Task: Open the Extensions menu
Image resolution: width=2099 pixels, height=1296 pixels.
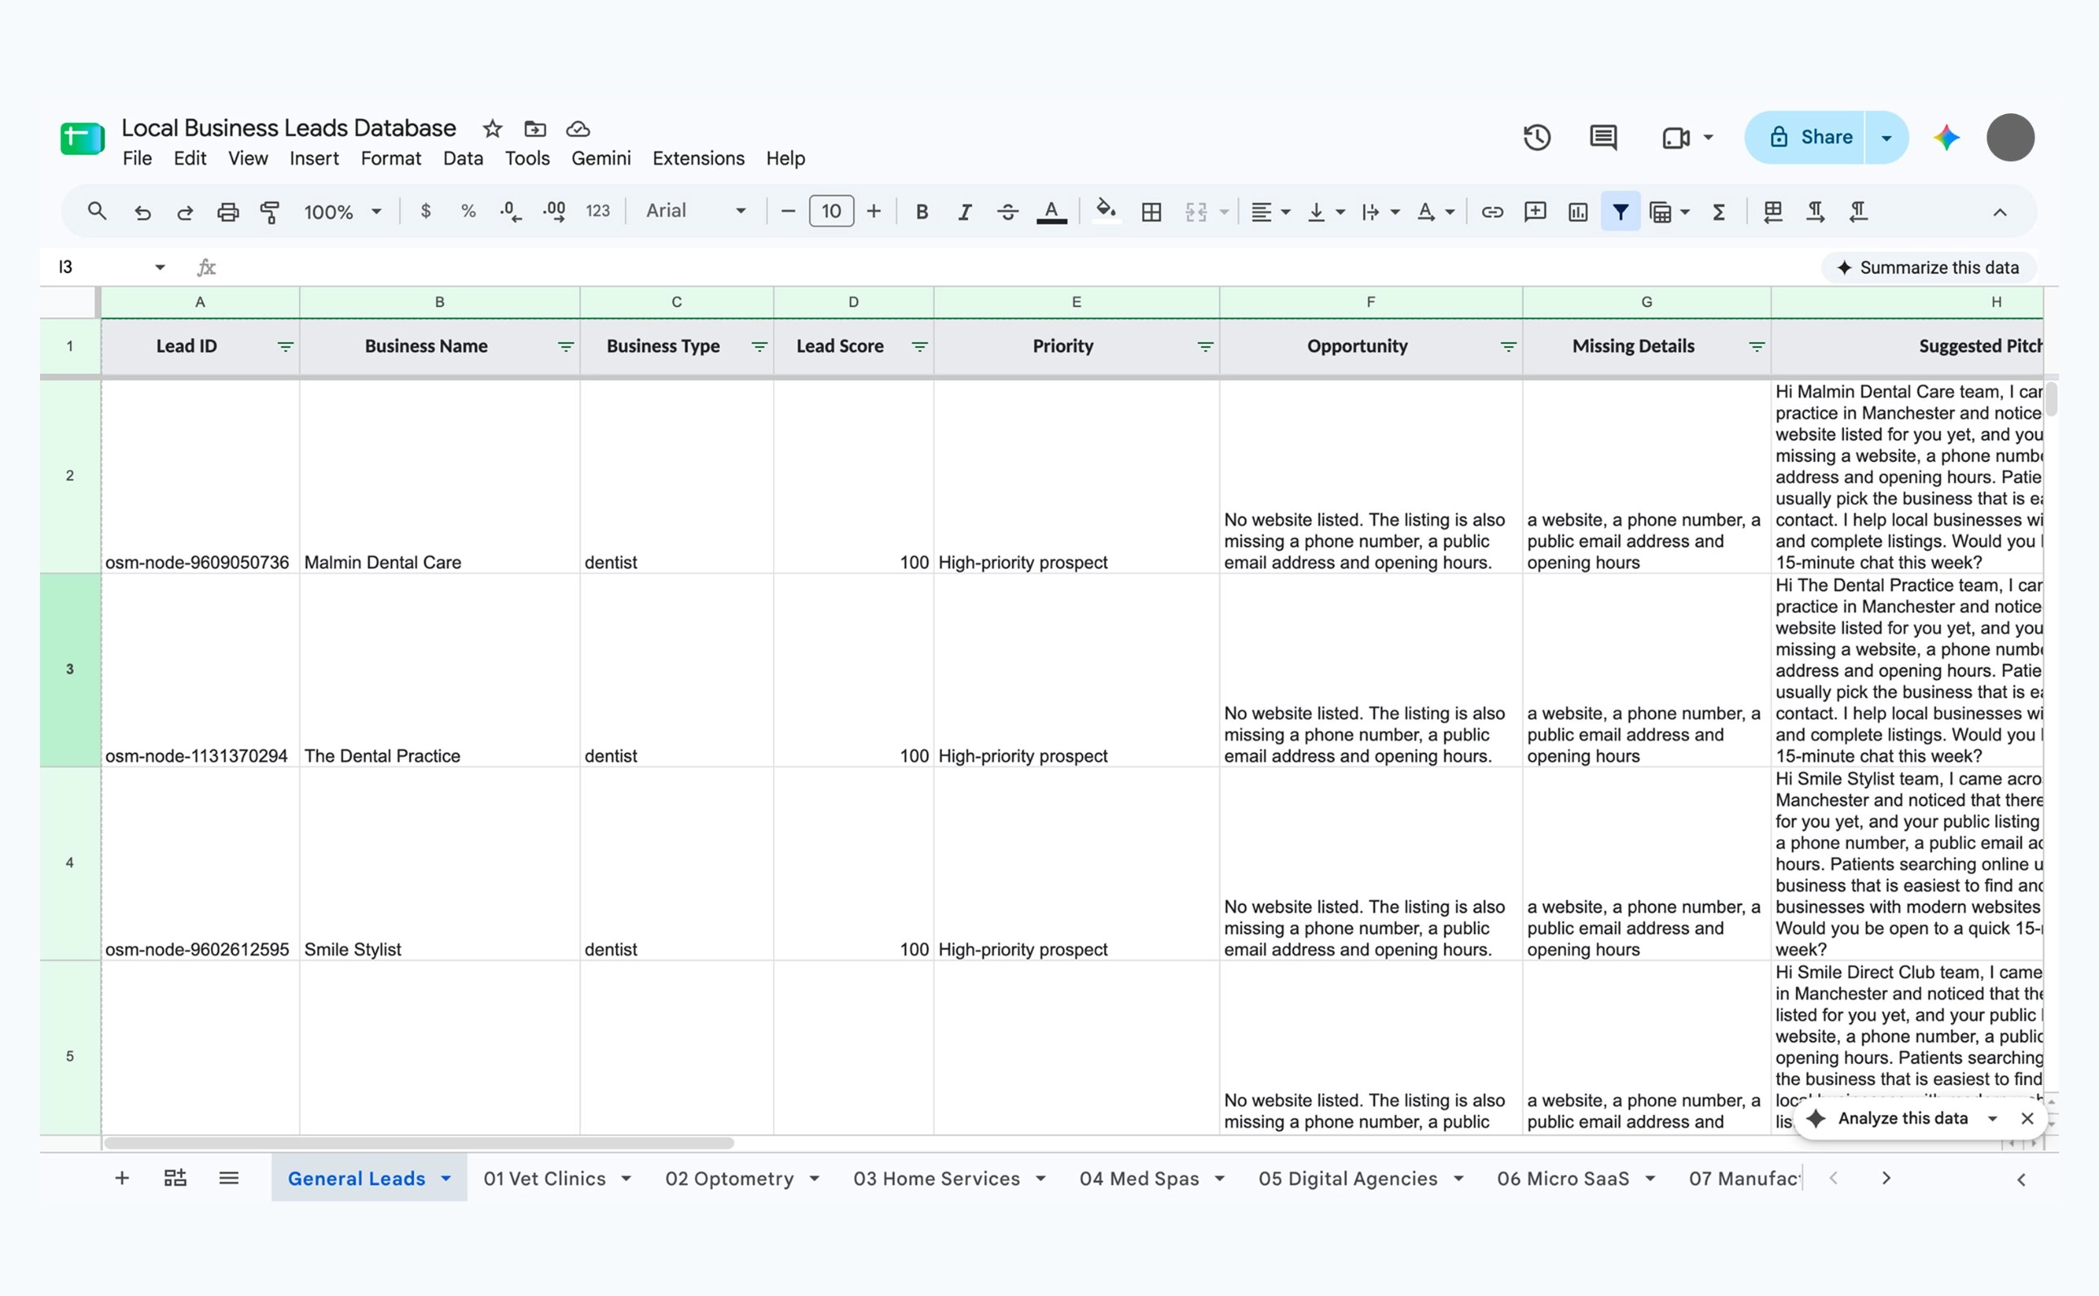Action: 698,159
